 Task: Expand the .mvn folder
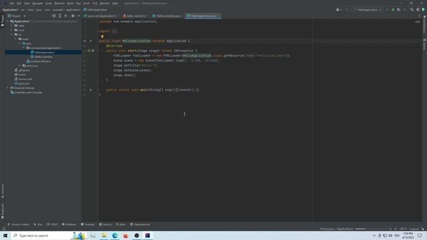tap(12, 30)
